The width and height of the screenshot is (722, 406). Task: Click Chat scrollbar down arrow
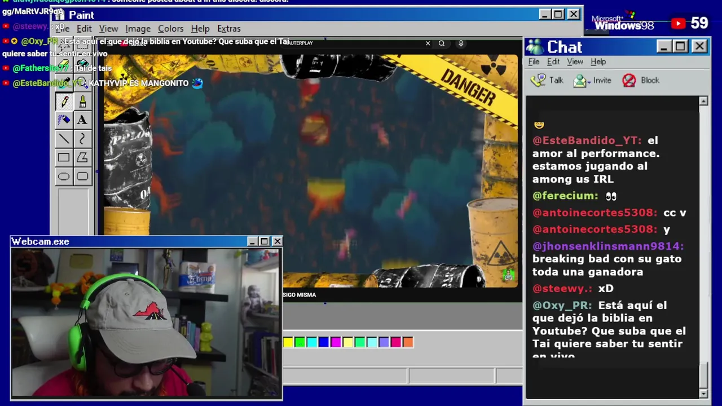tap(703, 393)
